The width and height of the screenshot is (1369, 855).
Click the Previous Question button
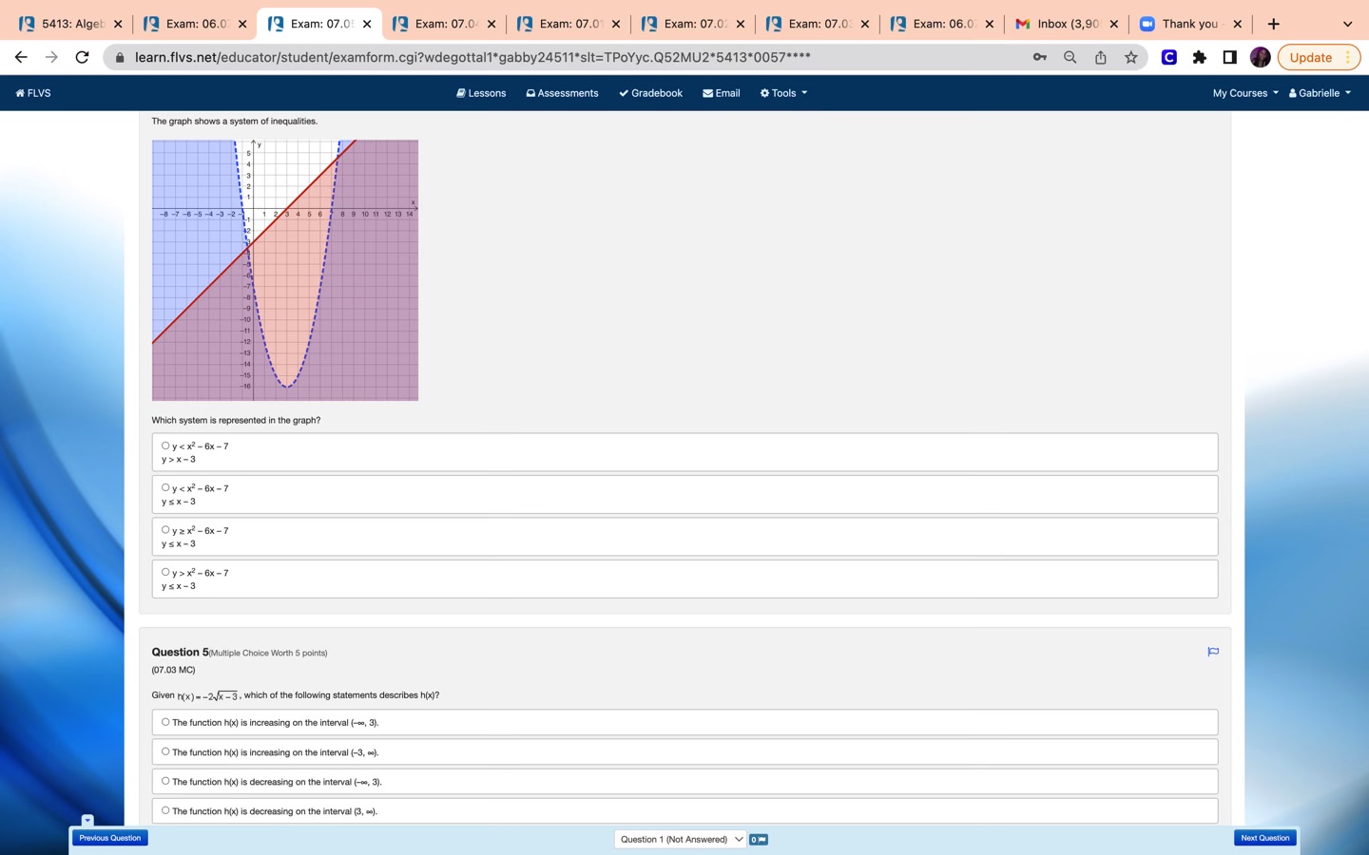coord(110,838)
